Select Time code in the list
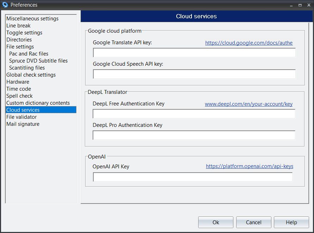 pos(19,89)
